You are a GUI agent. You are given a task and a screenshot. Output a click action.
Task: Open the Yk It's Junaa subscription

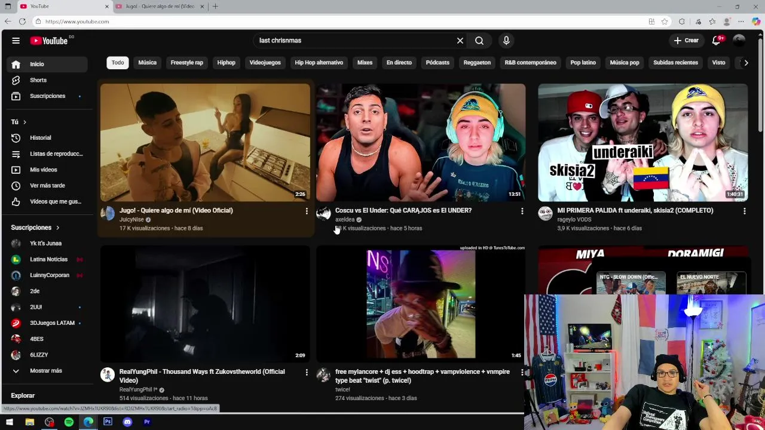point(48,244)
